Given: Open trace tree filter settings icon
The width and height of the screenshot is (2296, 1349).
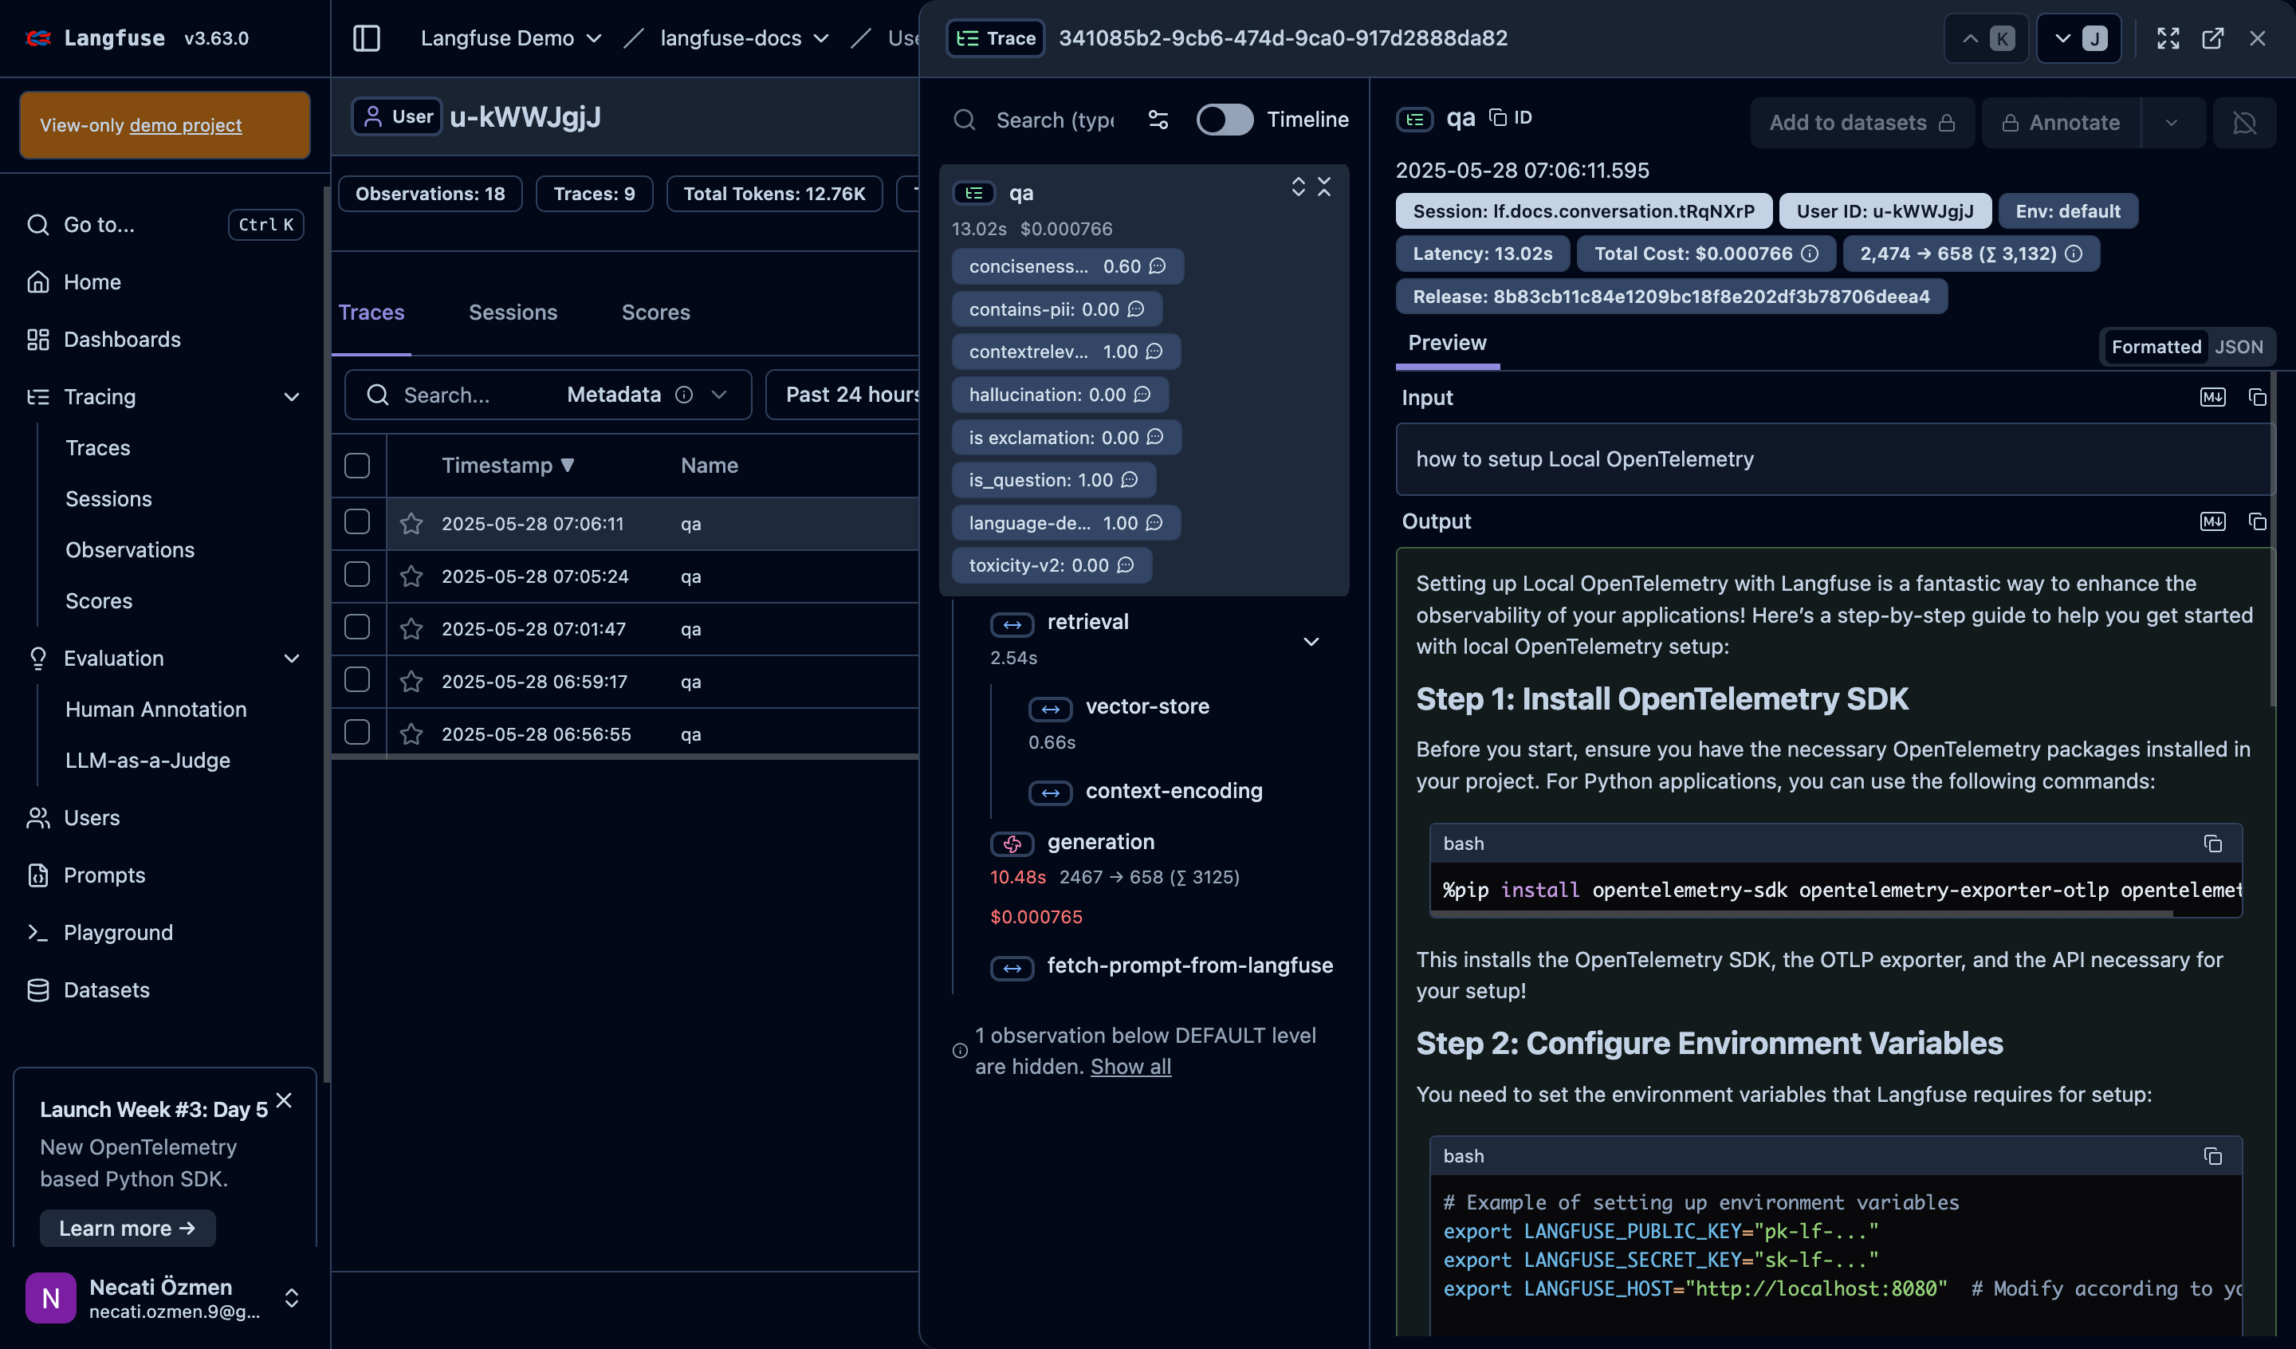Looking at the screenshot, I should pyautogui.click(x=1158, y=120).
